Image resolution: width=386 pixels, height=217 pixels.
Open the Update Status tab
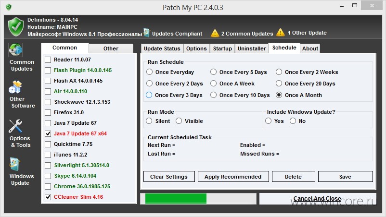pos(162,48)
